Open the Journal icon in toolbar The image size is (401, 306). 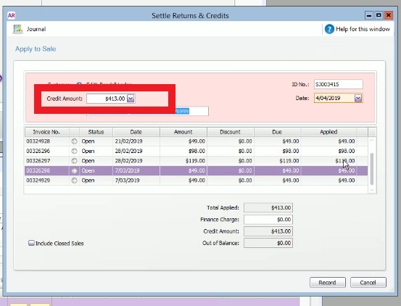point(18,29)
